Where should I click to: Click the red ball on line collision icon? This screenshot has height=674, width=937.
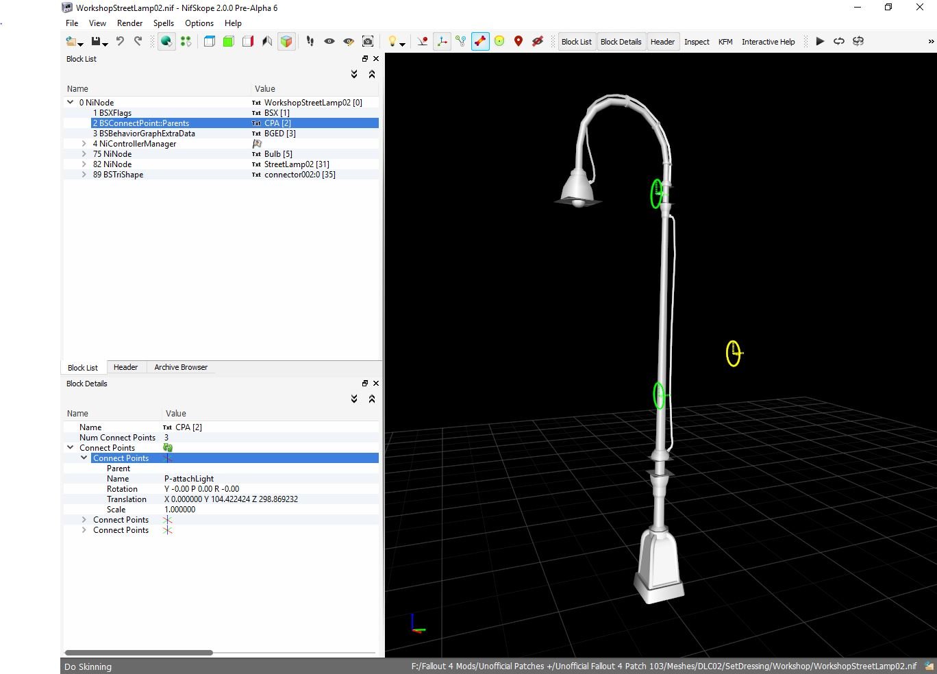tap(423, 42)
